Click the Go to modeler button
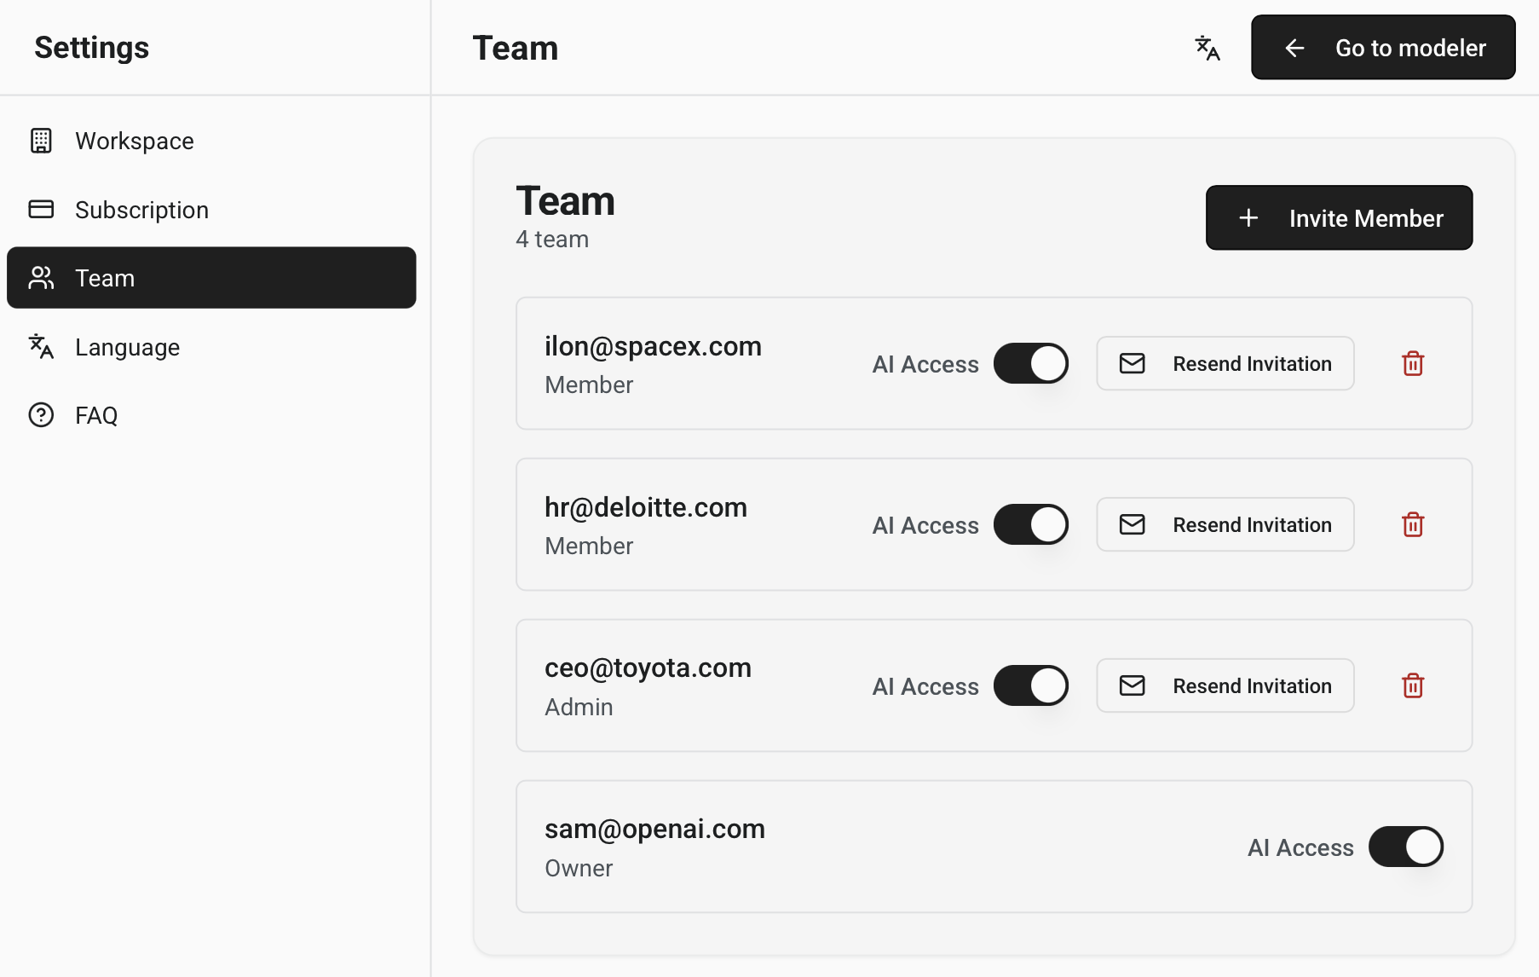Image resolution: width=1539 pixels, height=977 pixels. click(1383, 48)
